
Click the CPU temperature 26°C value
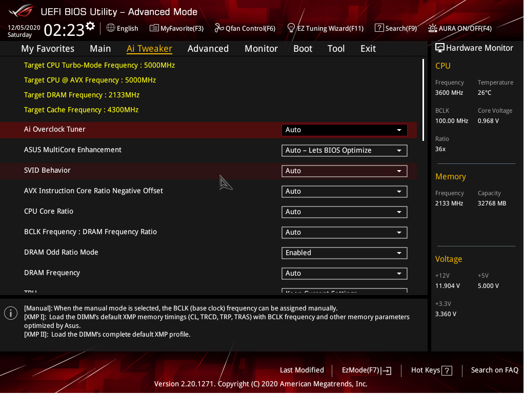tap(484, 93)
